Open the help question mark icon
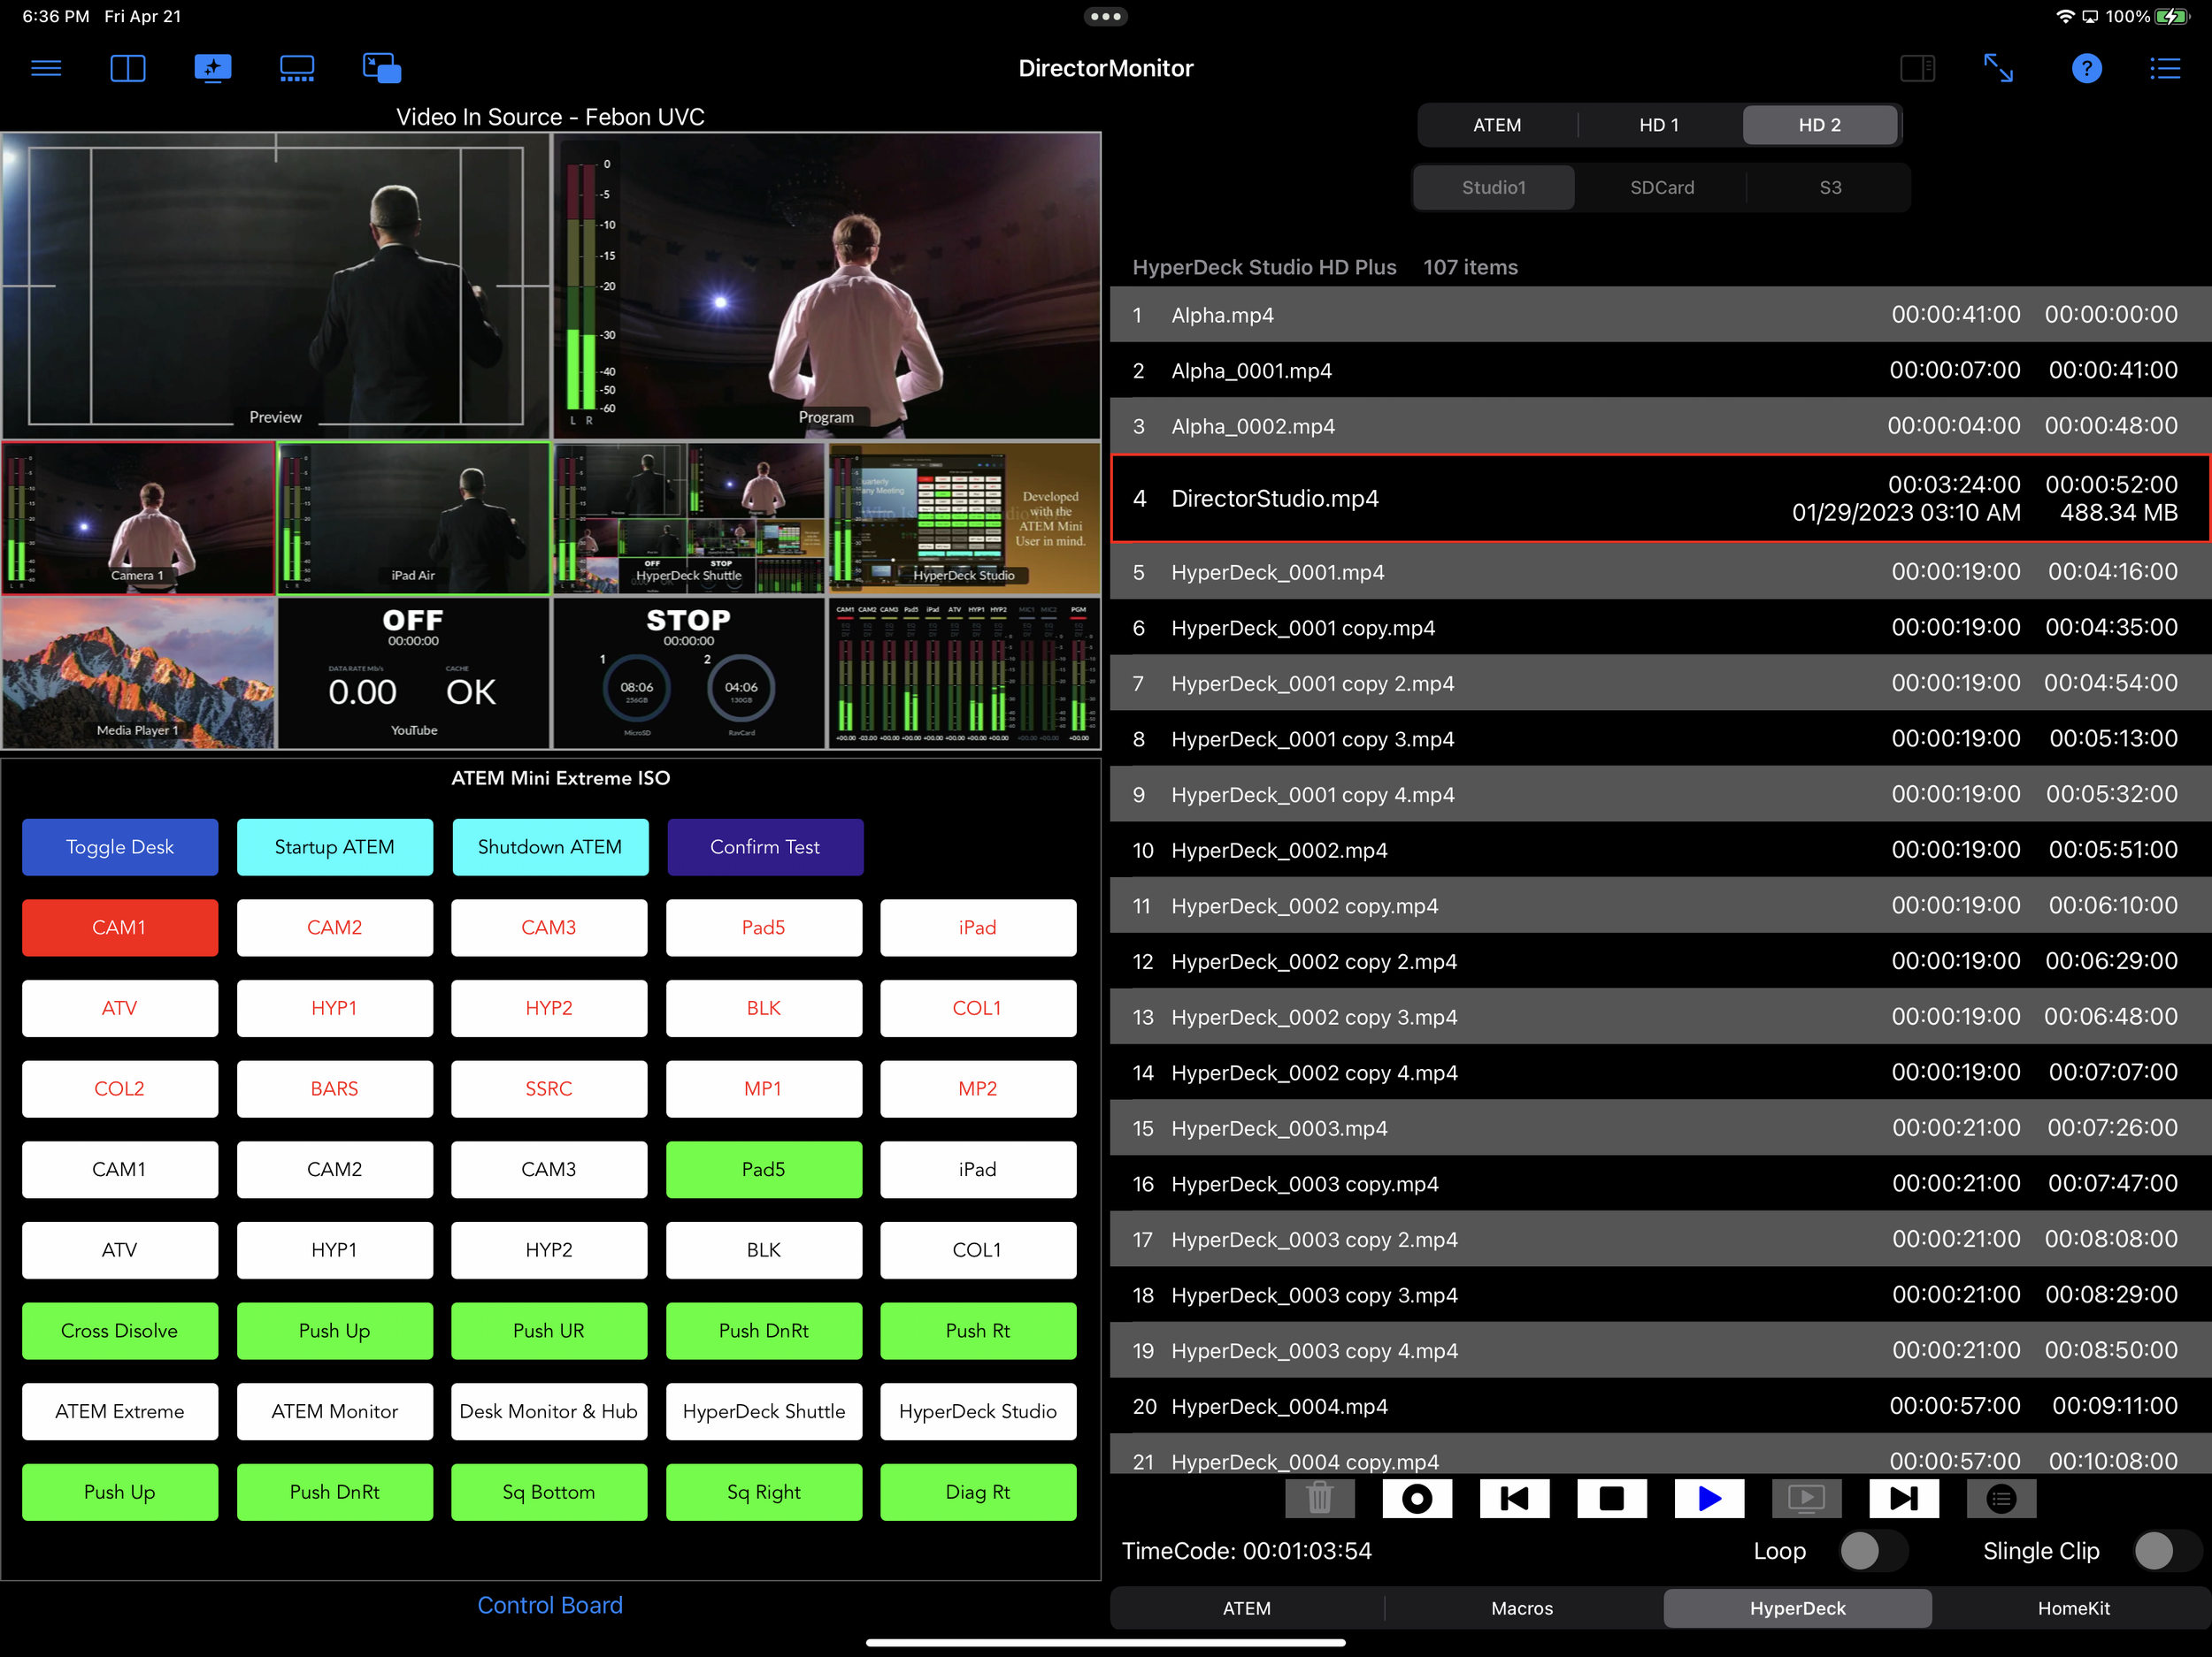Image resolution: width=2212 pixels, height=1657 pixels. [2086, 68]
